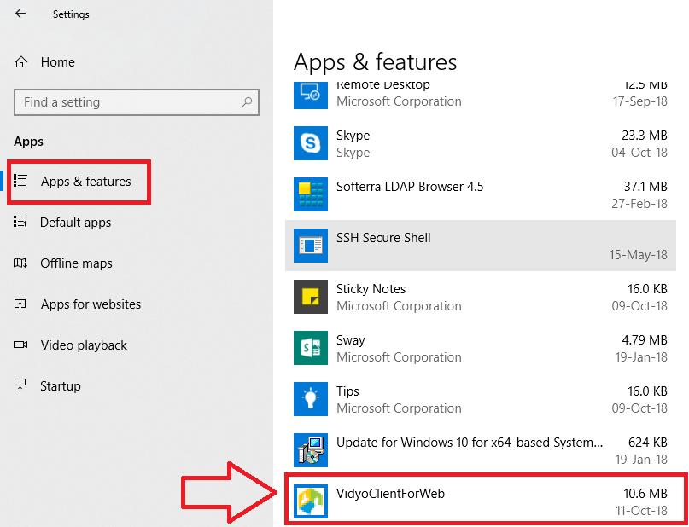Click the Tips lightbulb icon
The height and width of the screenshot is (527, 689).
(311, 399)
